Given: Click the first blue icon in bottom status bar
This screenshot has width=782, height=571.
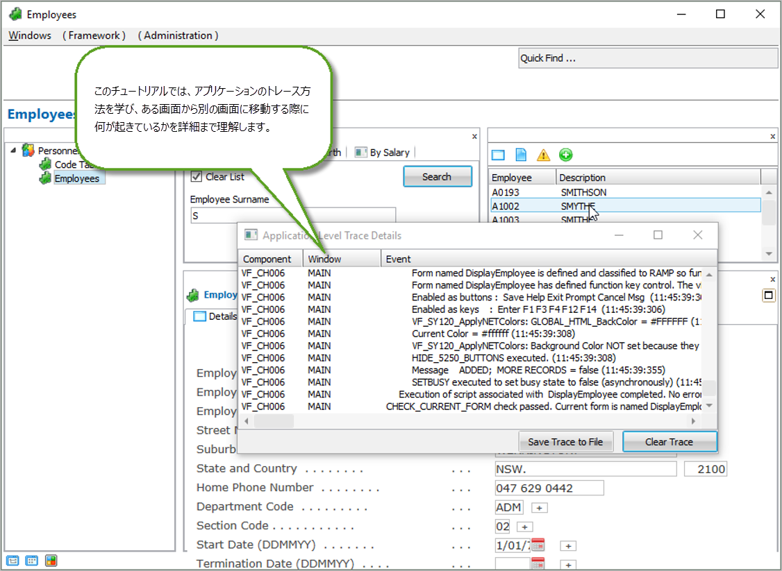Looking at the screenshot, I should (x=13, y=561).
